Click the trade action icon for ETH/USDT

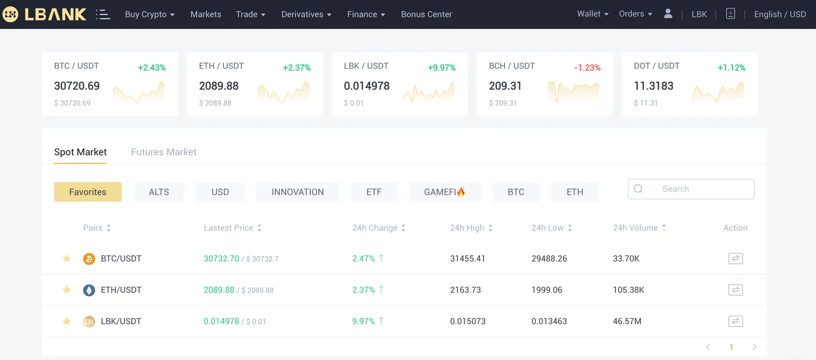point(735,290)
